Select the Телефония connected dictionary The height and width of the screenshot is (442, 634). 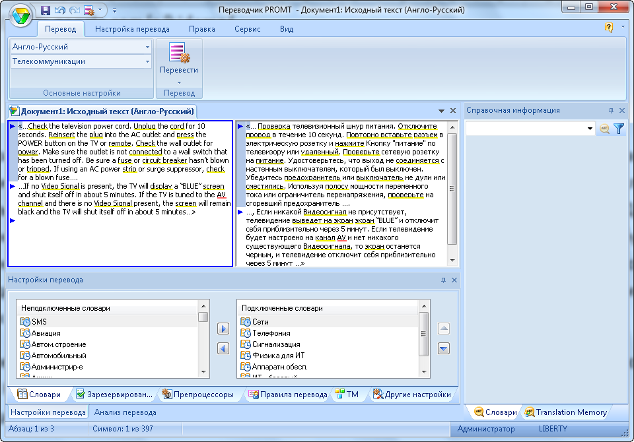point(328,333)
